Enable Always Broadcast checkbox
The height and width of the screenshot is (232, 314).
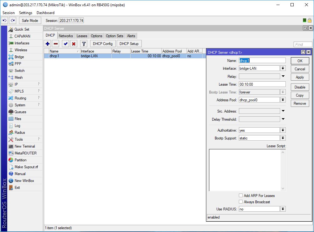click(241, 202)
